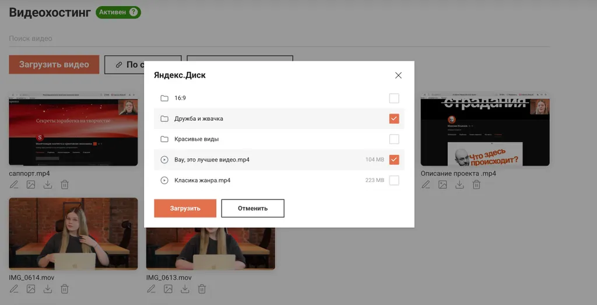Uncheck Вау, это лучшее видео.mp4 checkbox
The height and width of the screenshot is (305, 597).
click(x=394, y=160)
